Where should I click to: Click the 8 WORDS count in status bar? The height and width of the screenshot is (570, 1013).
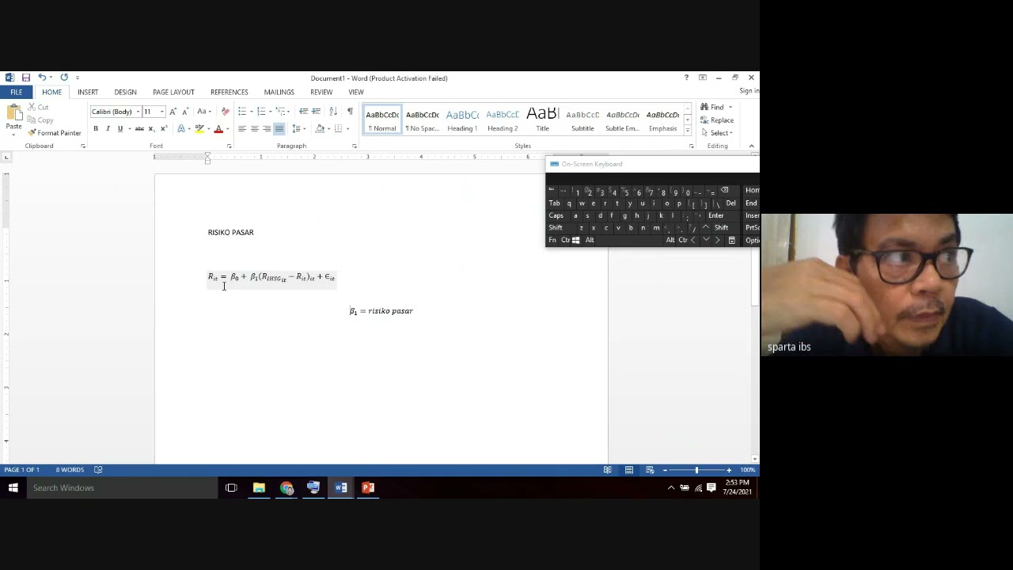pos(70,470)
